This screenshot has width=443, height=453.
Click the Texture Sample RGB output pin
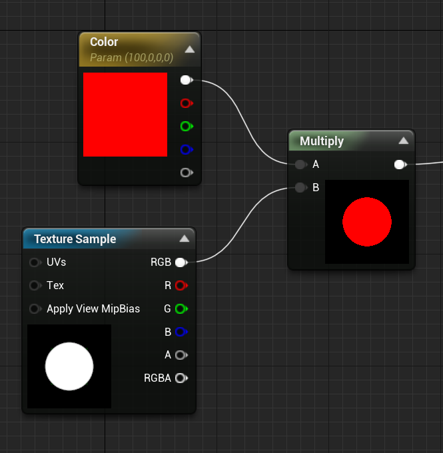pos(181,262)
